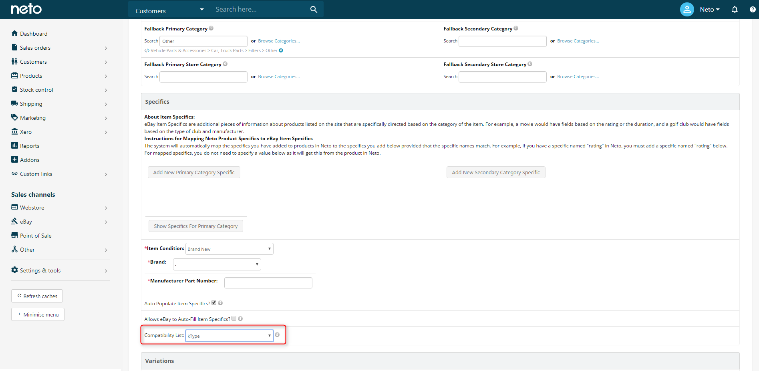The image size is (759, 371).
Task: Expand the eBay submenu arrow
Action: pos(106,222)
